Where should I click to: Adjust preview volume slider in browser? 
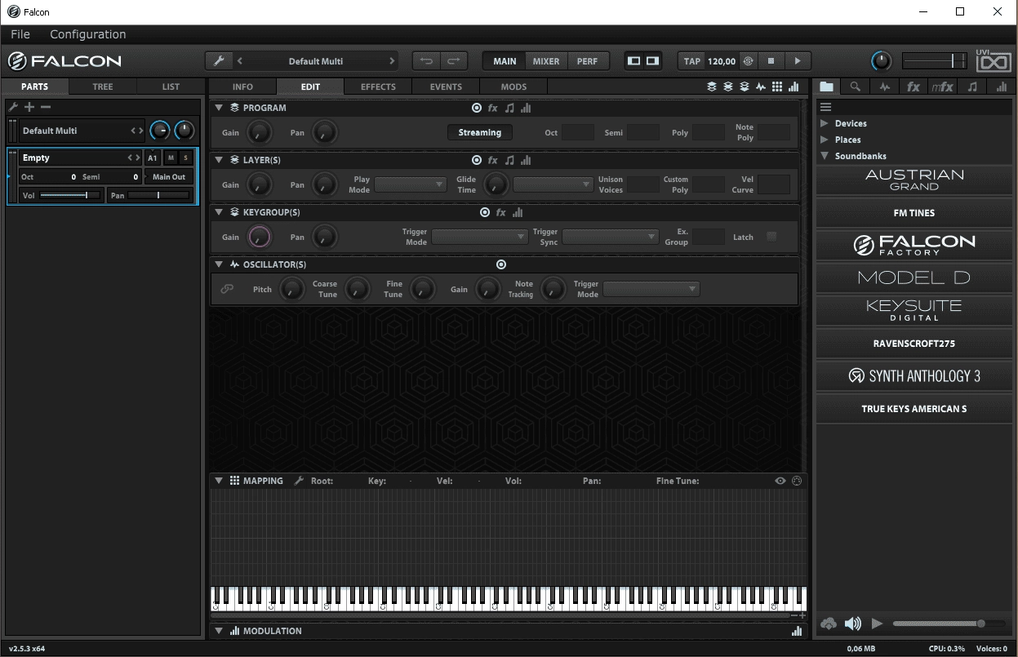point(950,624)
